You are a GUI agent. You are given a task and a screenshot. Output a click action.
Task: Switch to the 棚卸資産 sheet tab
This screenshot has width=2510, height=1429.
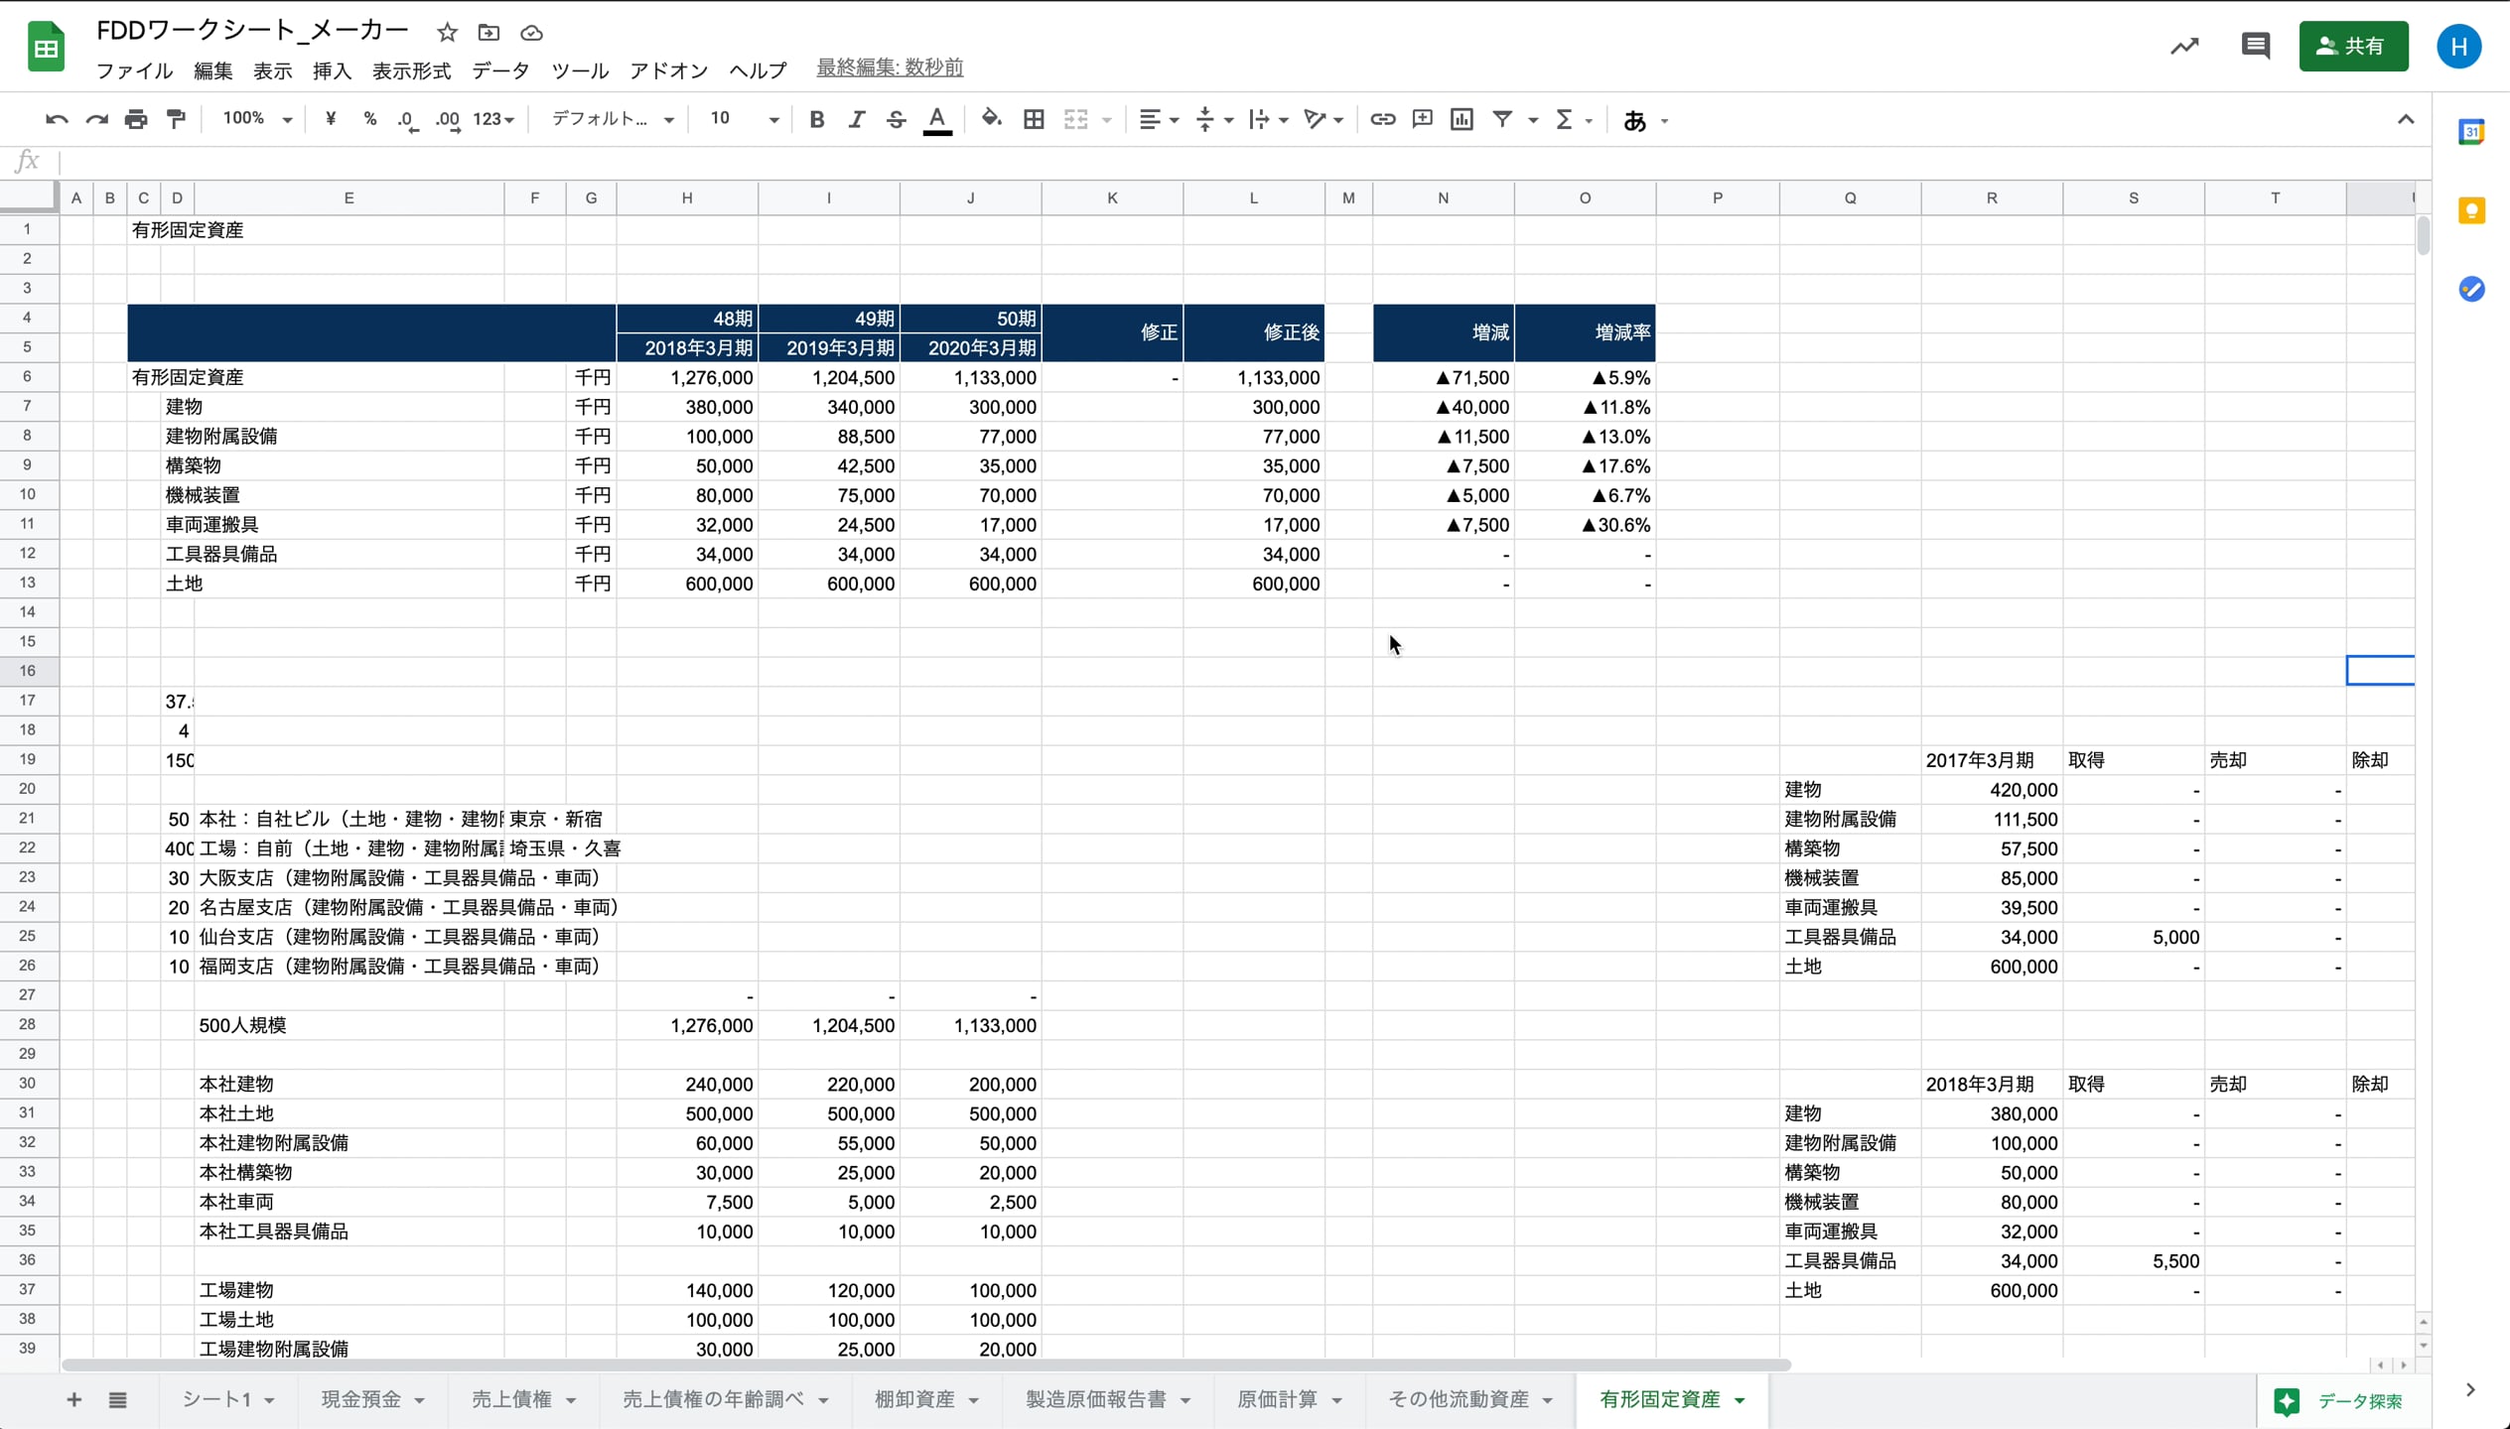point(913,1399)
